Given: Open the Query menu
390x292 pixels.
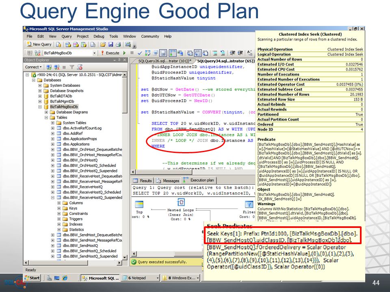Looking at the screenshot, I should click(x=67, y=36).
